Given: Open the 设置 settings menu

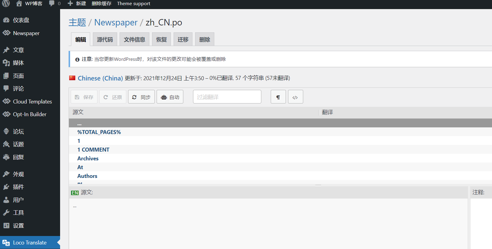Looking at the screenshot, I should (x=30, y=225).
